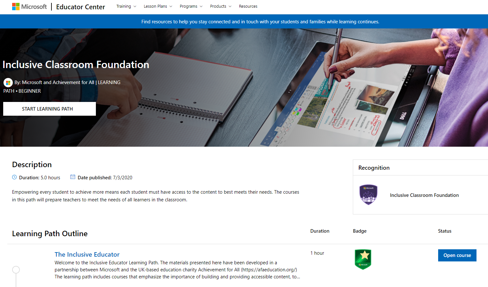Click the Duration 5.0 hours text
The width and height of the screenshot is (488, 287).
pyautogui.click(x=40, y=178)
